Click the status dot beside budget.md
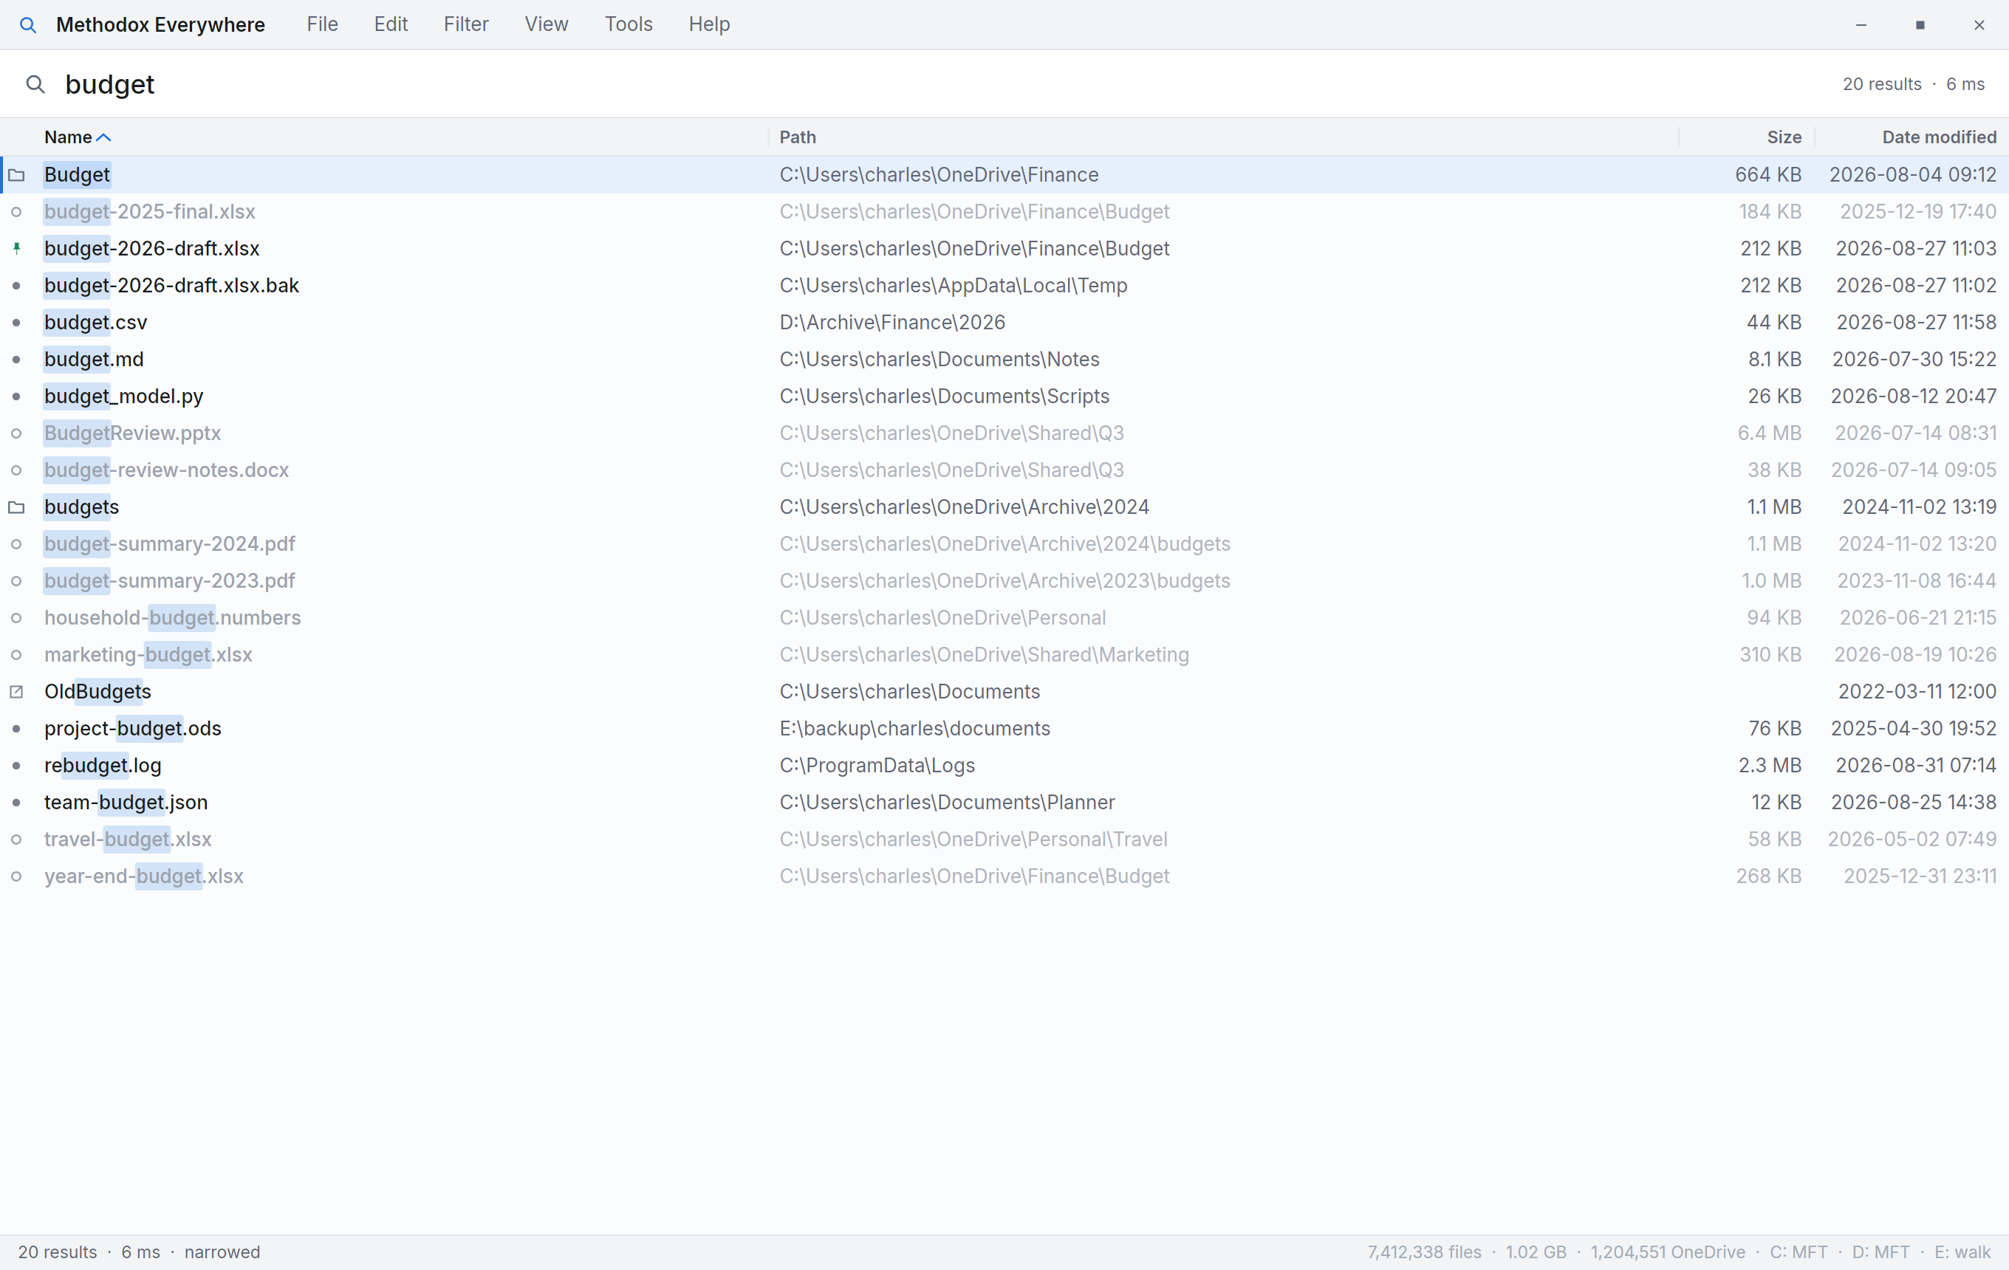The image size is (2009, 1270). tap(17, 360)
